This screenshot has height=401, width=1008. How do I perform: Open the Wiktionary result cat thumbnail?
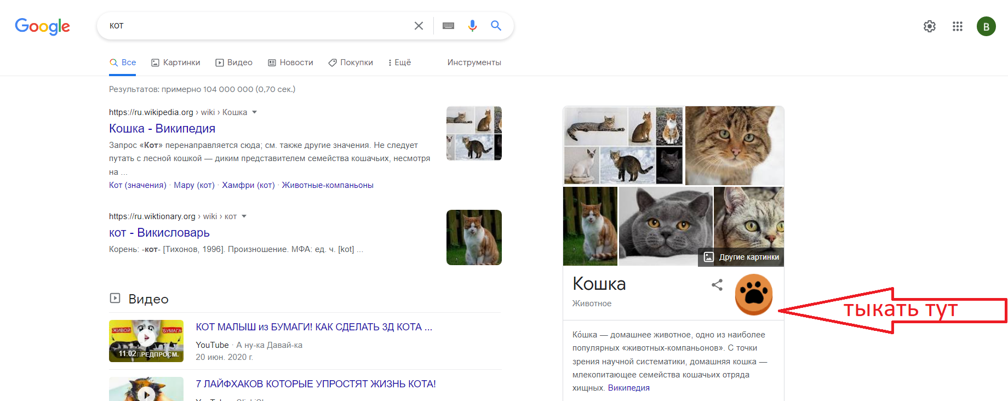pyautogui.click(x=474, y=237)
